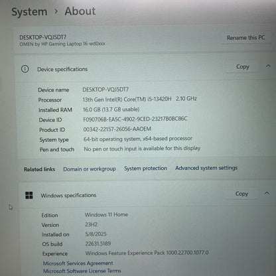Select the Installed RAM value 16.0 GB

(x=111, y=109)
